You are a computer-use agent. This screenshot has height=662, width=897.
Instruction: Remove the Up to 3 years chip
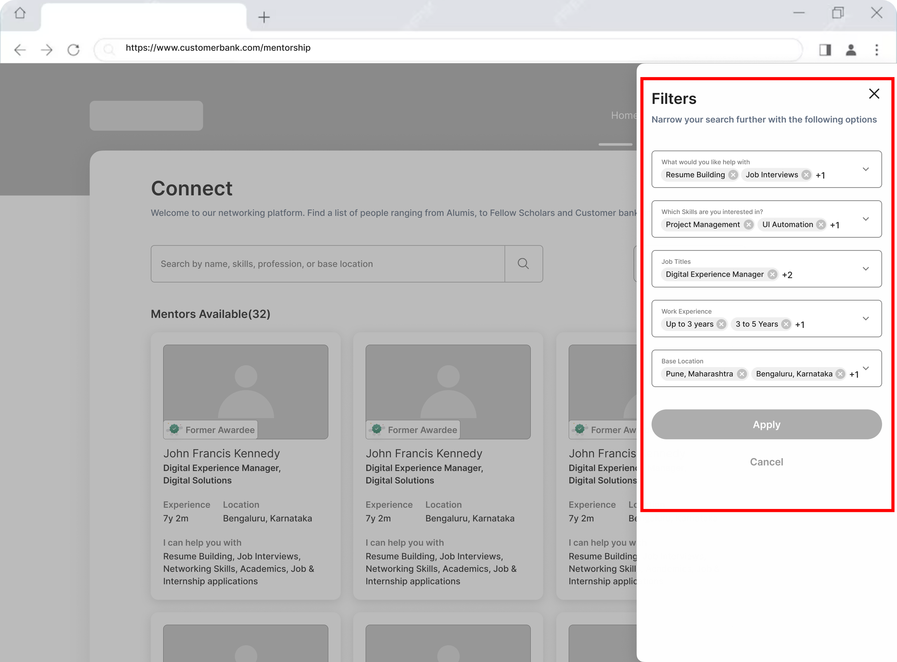click(x=721, y=324)
